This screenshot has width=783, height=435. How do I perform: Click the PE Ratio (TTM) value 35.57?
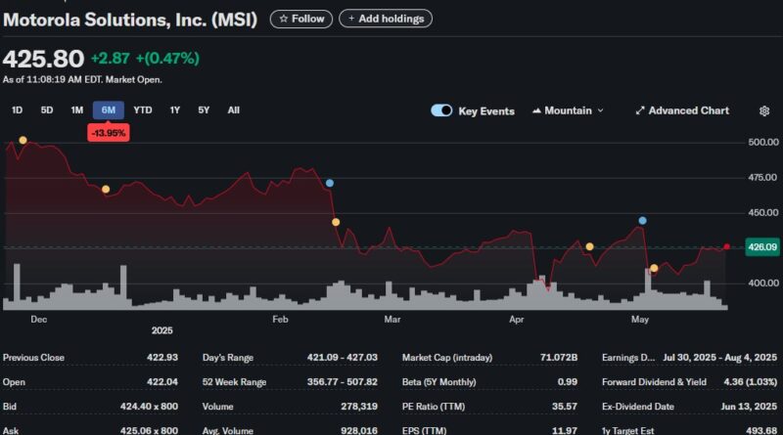(565, 406)
